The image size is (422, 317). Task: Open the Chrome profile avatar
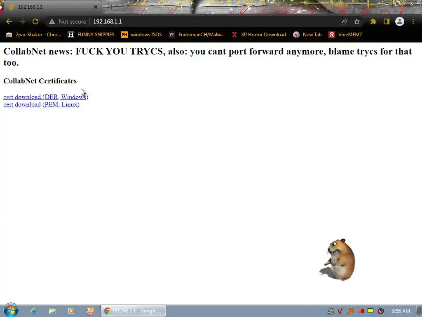400,21
